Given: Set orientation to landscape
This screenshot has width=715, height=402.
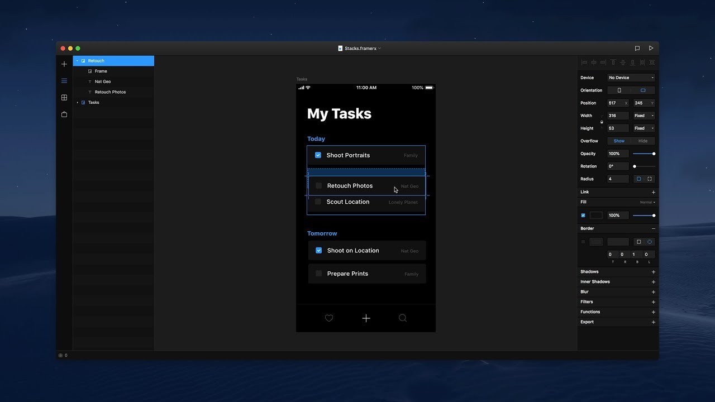Looking at the screenshot, I should 643,90.
